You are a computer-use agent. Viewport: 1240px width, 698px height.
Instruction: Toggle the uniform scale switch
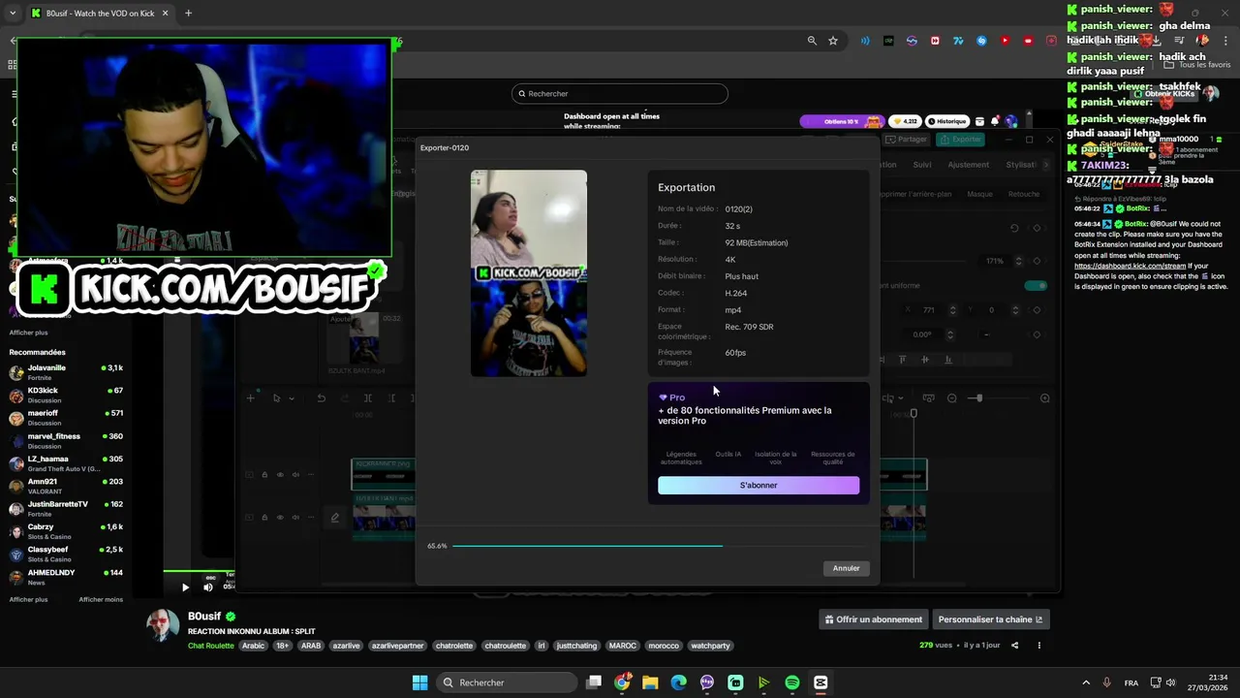point(1036,286)
